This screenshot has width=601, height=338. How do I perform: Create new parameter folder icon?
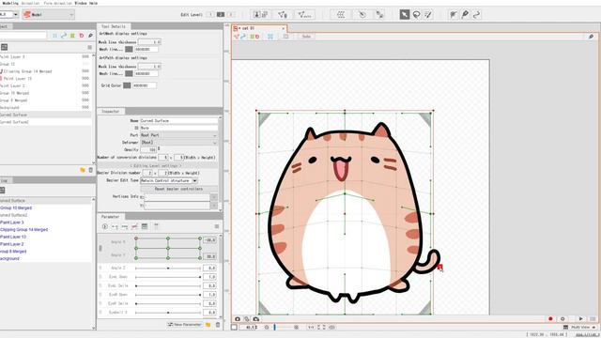click(208, 325)
